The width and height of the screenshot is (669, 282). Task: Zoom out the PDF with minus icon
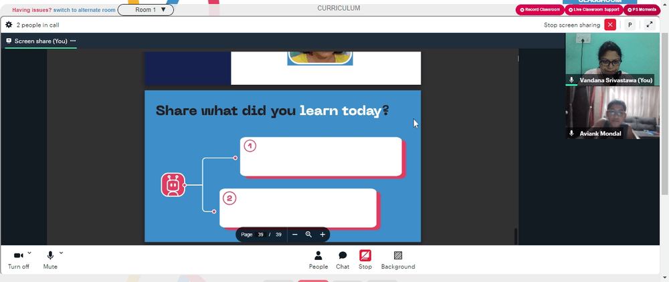(x=295, y=235)
